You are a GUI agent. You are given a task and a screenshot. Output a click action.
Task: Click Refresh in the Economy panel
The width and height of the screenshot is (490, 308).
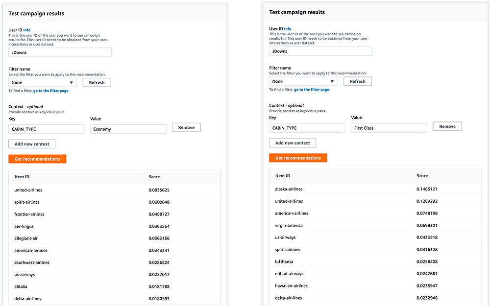click(x=97, y=82)
